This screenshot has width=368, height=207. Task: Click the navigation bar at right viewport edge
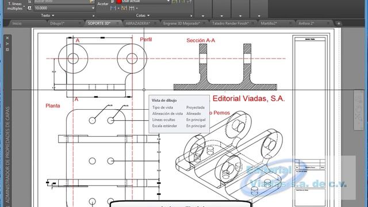358,110
